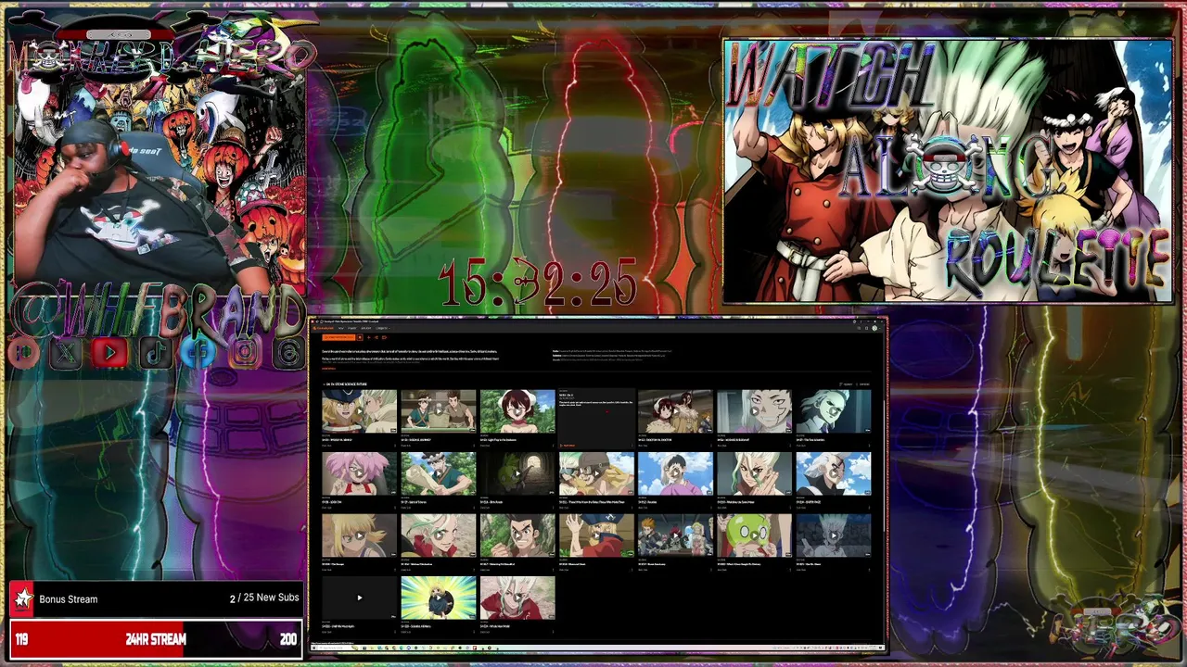The height and width of the screenshot is (667, 1187).
Task: Play thumbnail of gray stone statue figure
Action: point(833,535)
